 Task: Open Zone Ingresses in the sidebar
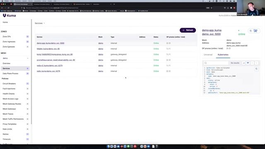[9, 42]
